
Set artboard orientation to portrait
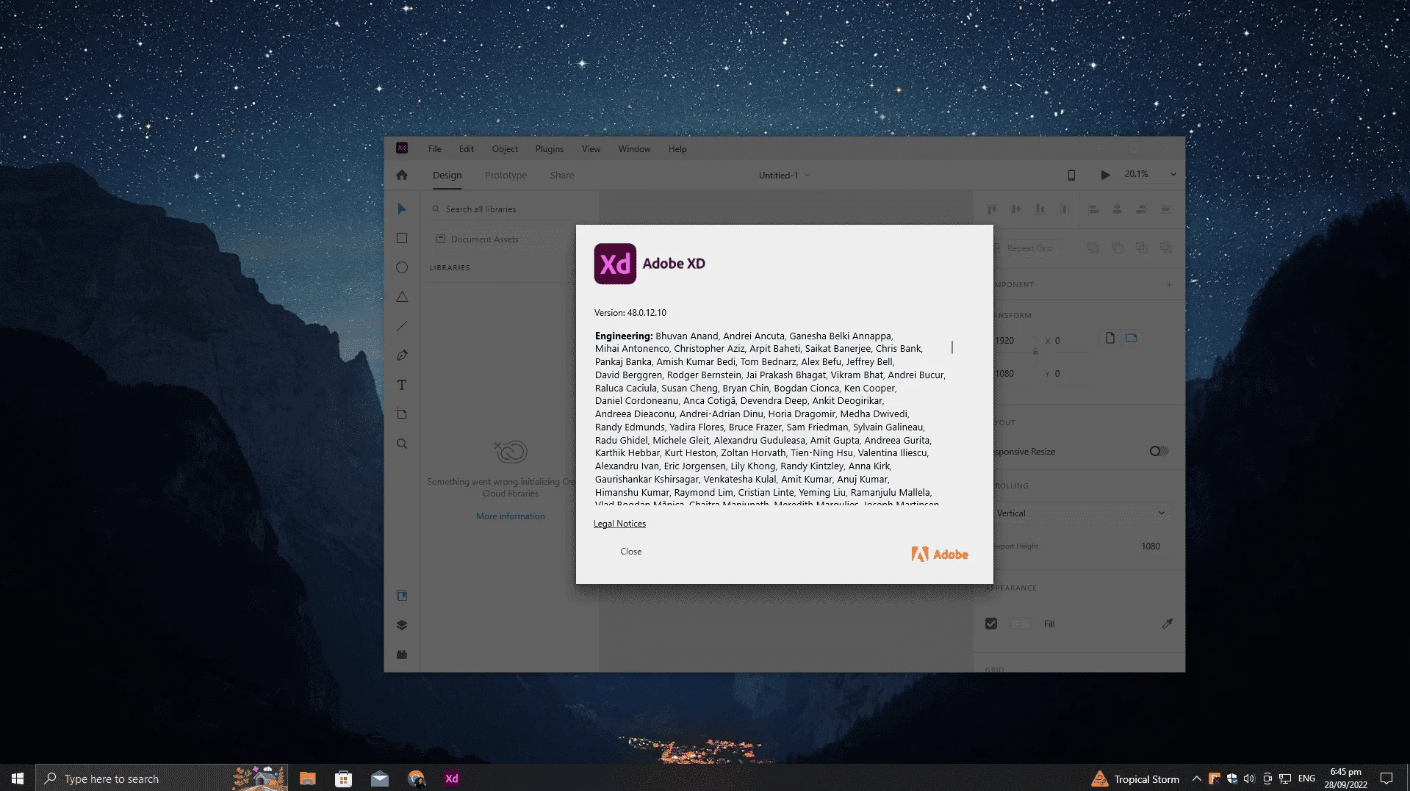1110,338
